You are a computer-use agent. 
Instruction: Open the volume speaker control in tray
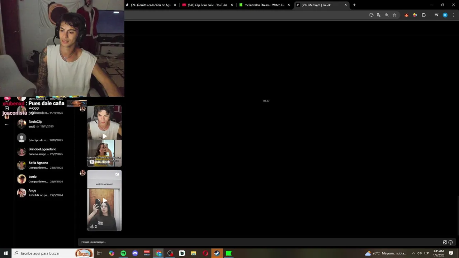pyautogui.click(x=420, y=253)
